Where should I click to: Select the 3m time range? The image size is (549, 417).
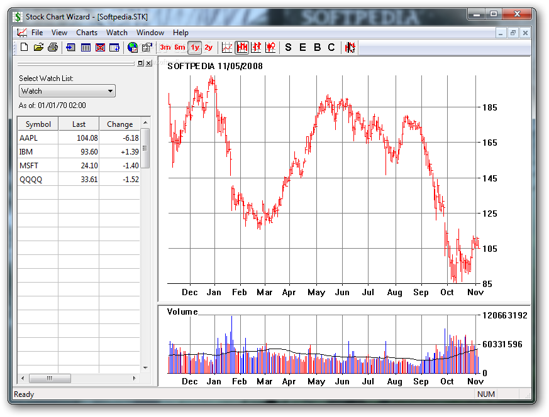tap(165, 47)
